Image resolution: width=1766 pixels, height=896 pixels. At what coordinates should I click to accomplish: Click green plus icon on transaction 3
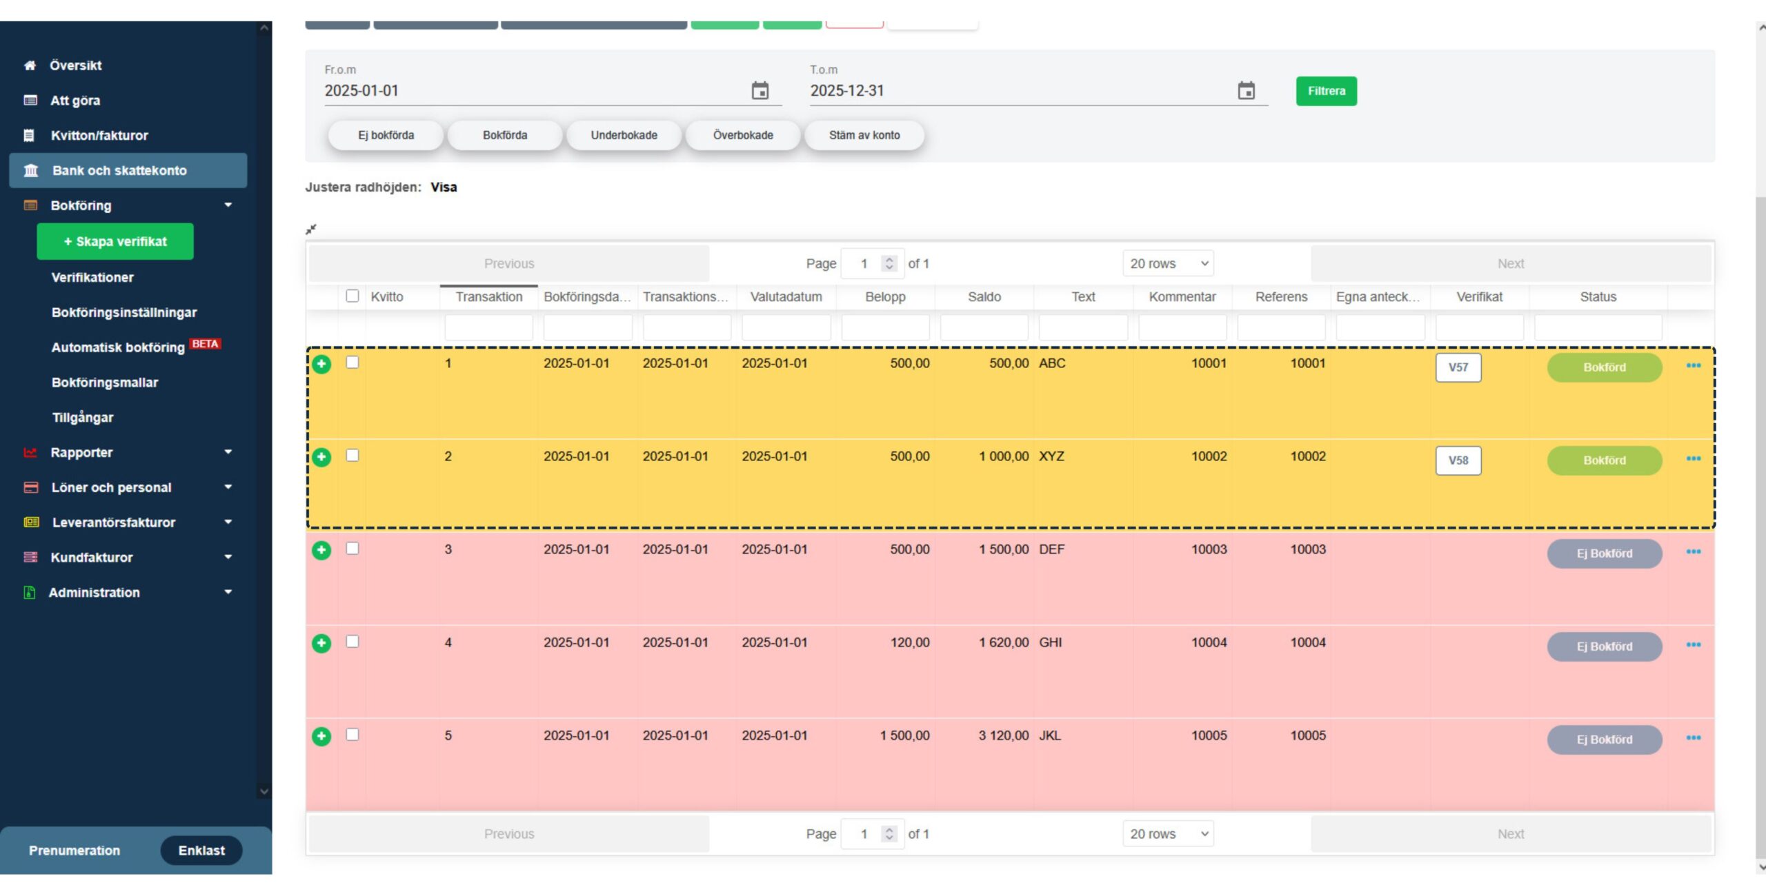(x=321, y=550)
